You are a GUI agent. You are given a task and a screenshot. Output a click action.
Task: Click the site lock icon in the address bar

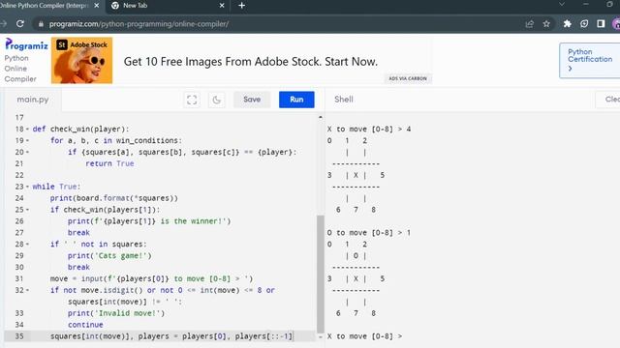click(41, 24)
